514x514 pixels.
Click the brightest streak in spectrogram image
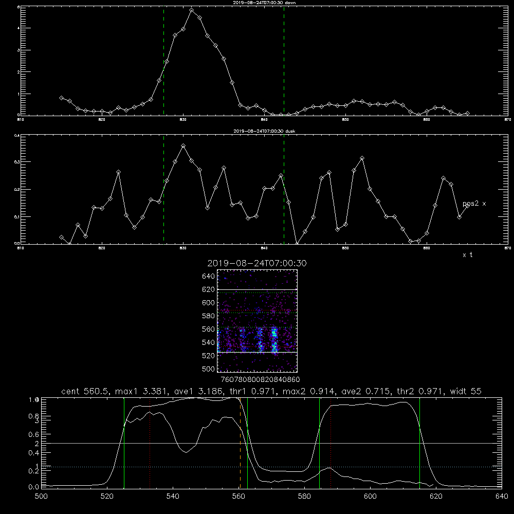274,339
